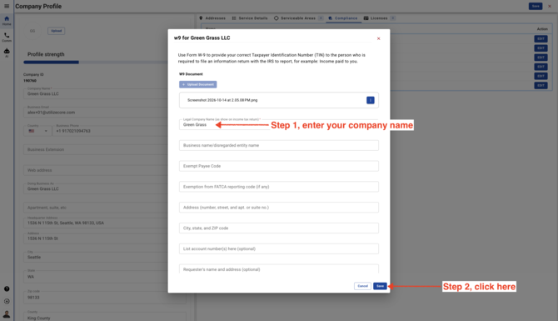Click the Headquarter Address field

coord(96,223)
